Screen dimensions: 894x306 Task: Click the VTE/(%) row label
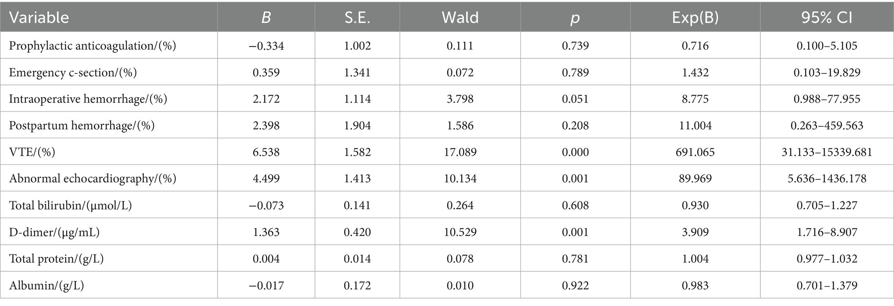click(32, 152)
